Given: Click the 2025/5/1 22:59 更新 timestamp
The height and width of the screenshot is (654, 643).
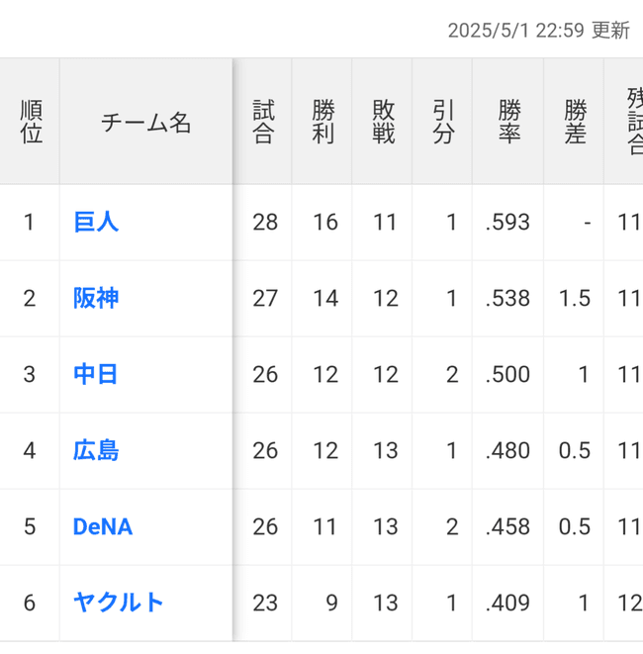Looking at the screenshot, I should click(538, 31).
